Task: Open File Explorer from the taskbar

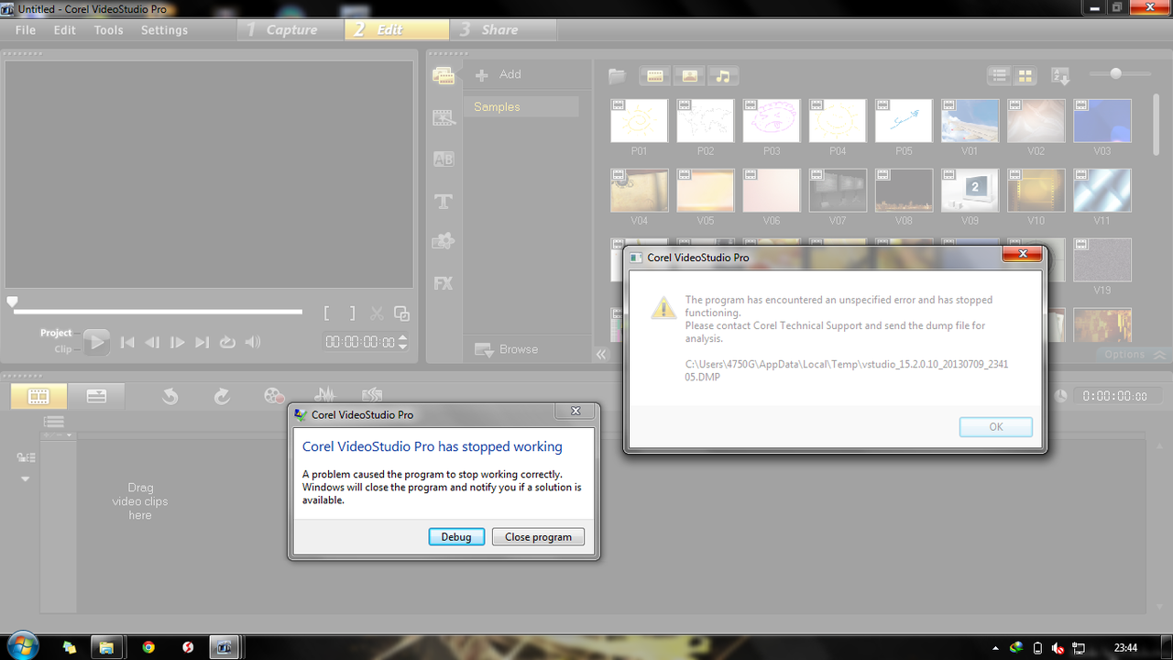Action: 105,647
